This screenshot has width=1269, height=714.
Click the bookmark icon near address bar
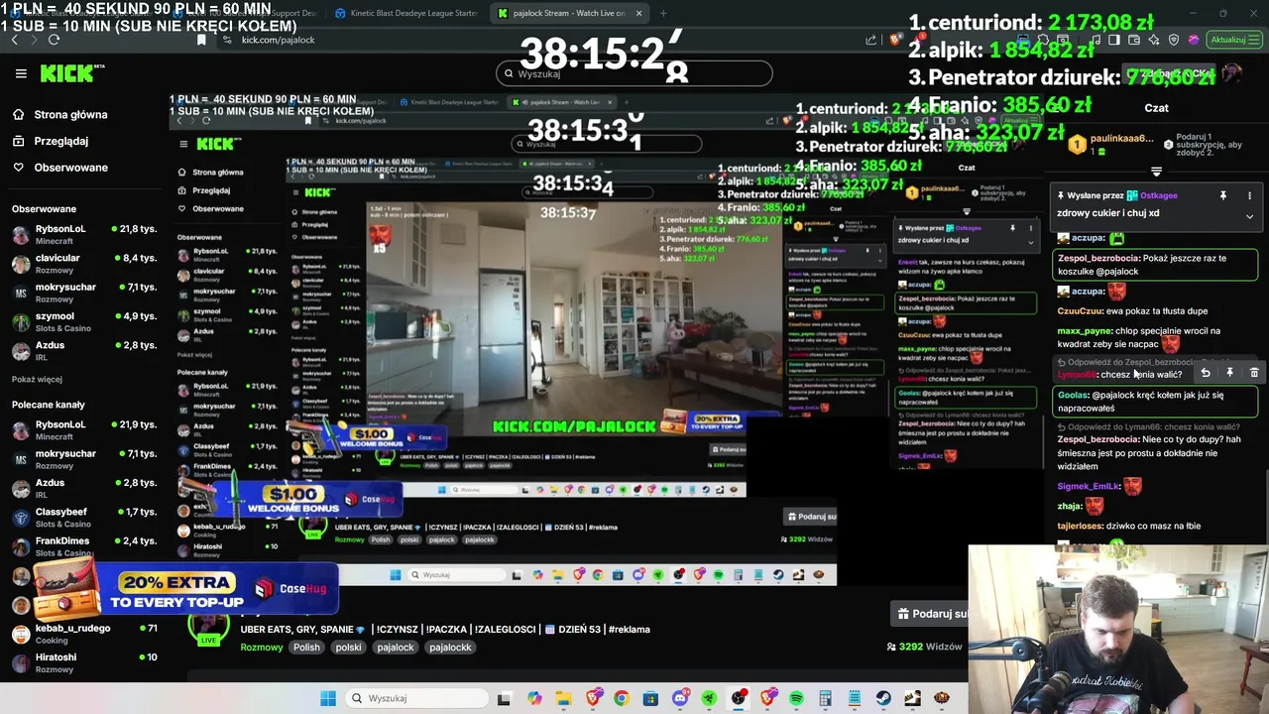(202, 40)
